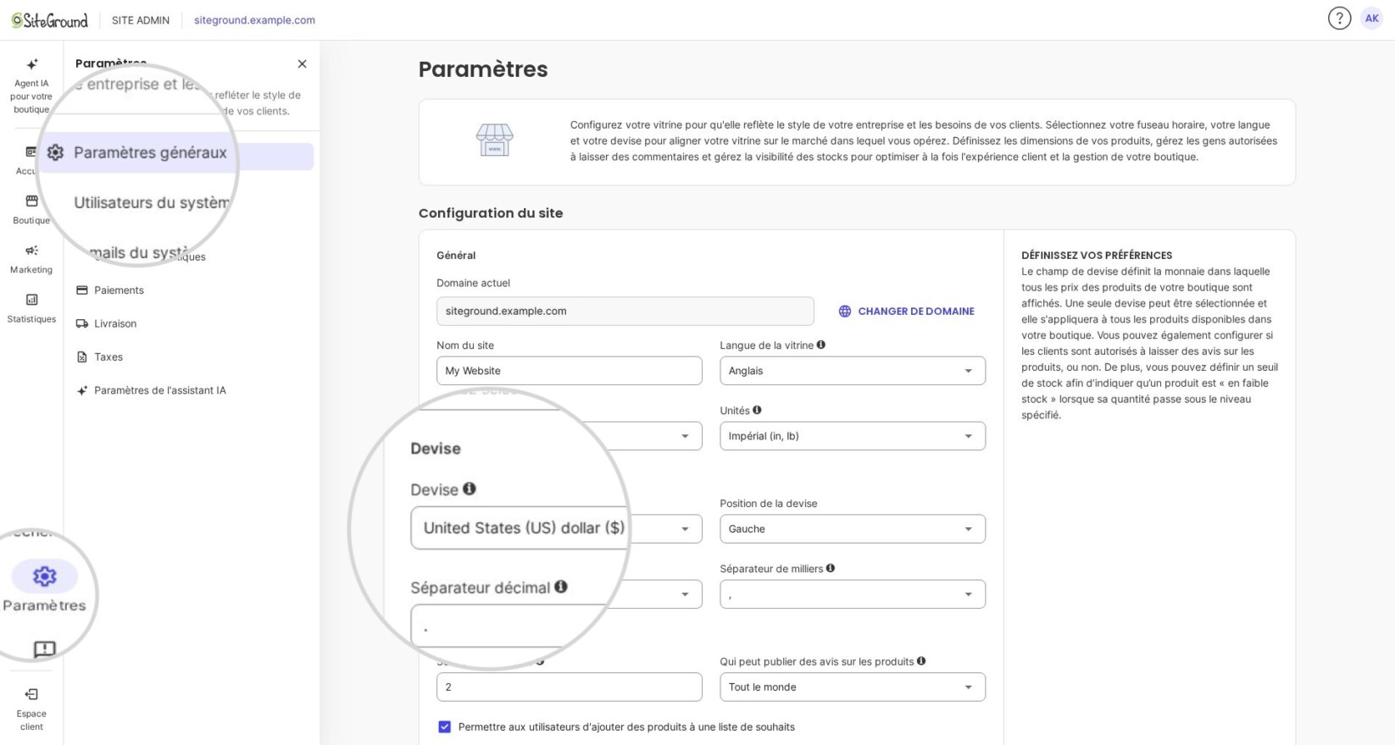Open Statistiques chart section
1395x745 pixels.
click(31, 308)
